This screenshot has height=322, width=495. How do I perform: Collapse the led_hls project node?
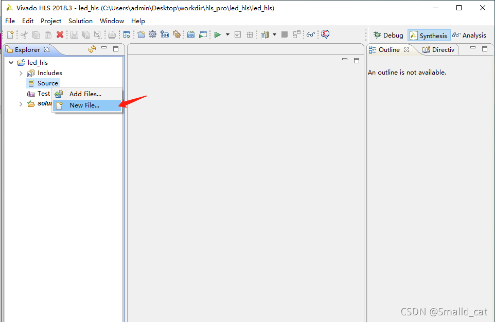11,63
